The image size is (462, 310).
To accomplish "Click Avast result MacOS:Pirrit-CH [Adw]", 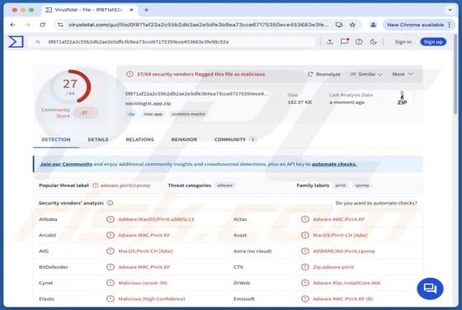I will (x=340, y=235).
